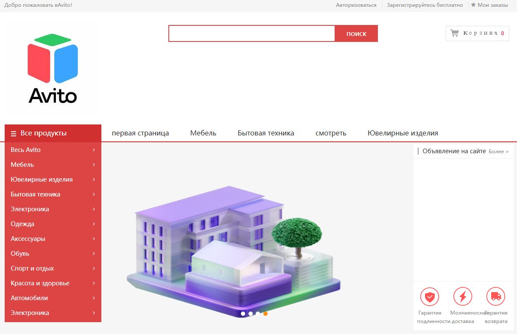Open the смотреть navigation tab
This screenshot has height=334, width=517.
[x=331, y=133]
